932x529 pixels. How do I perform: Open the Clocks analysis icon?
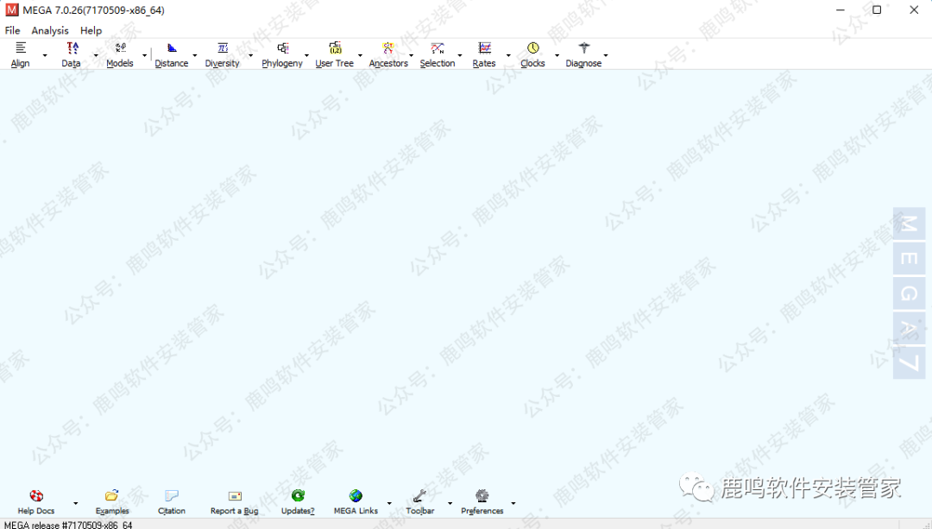click(532, 54)
